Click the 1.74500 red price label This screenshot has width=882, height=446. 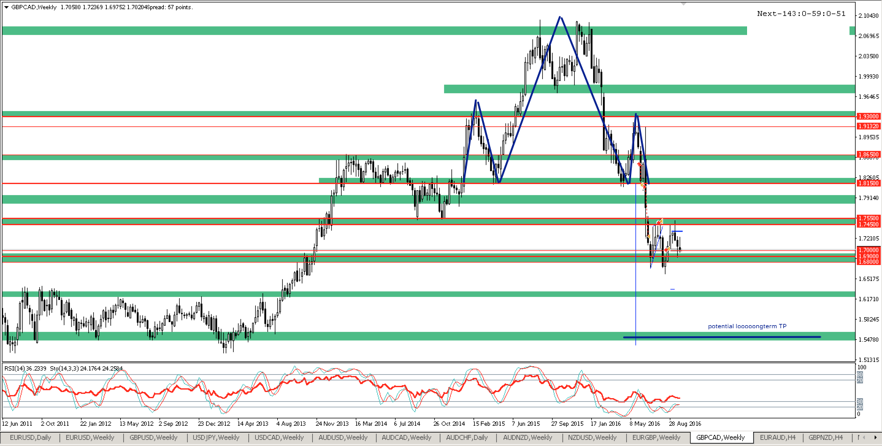pos(869,225)
